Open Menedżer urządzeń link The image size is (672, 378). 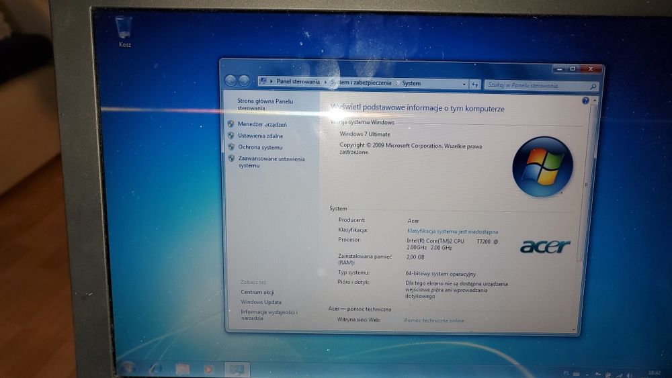(262, 125)
